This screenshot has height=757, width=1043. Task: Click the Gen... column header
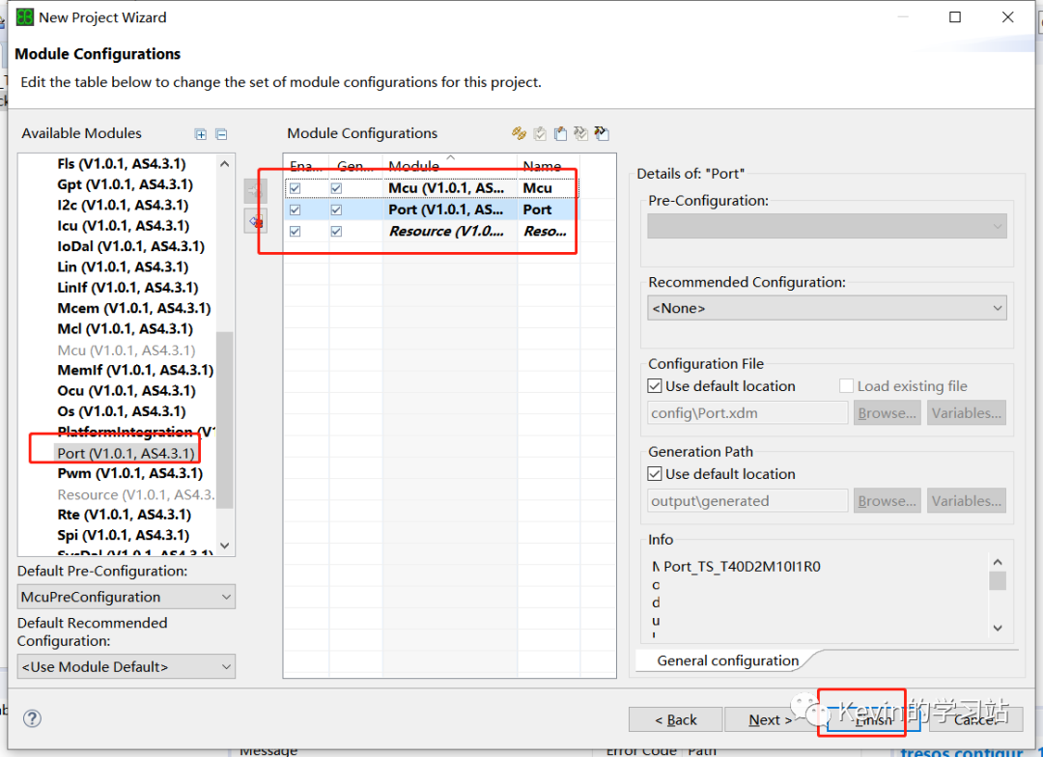[355, 165]
